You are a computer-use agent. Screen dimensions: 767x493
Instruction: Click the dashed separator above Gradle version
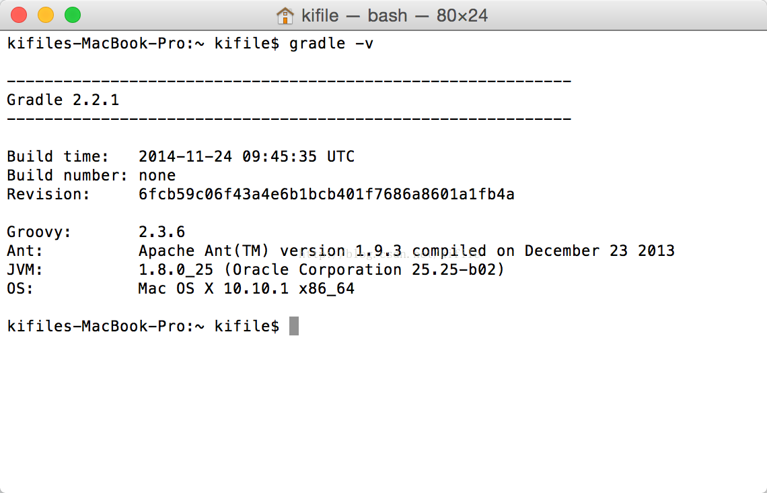coord(289,81)
